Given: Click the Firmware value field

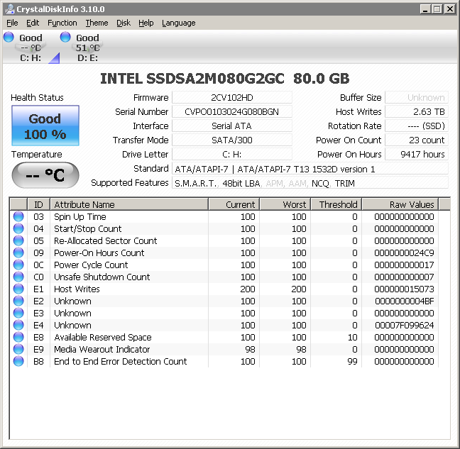Looking at the screenshot, I should 231,98.
